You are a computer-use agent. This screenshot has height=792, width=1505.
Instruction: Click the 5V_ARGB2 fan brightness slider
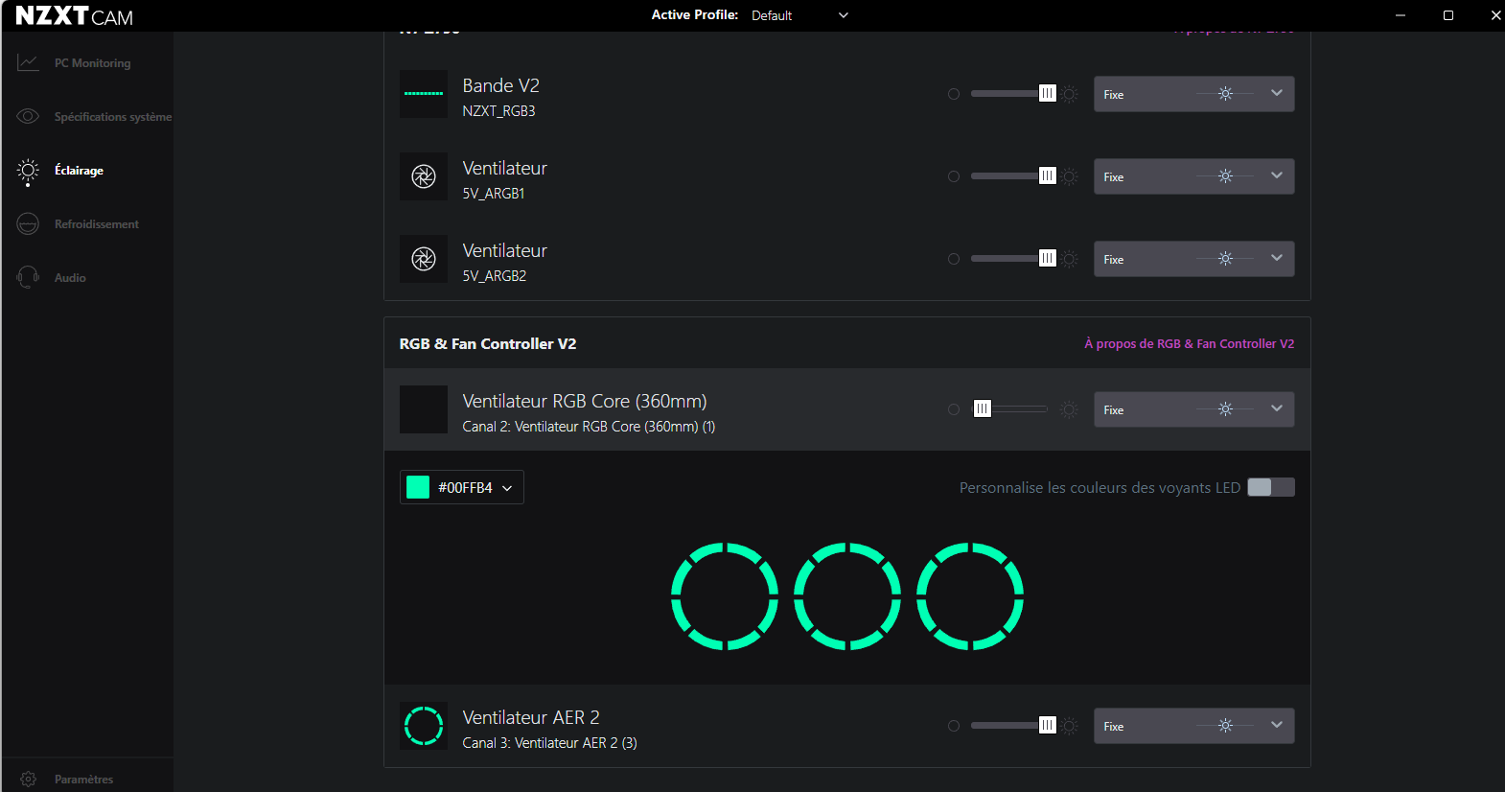[x=1013, y=259]
